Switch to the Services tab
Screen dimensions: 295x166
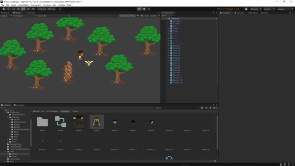(x=265, y=13)
